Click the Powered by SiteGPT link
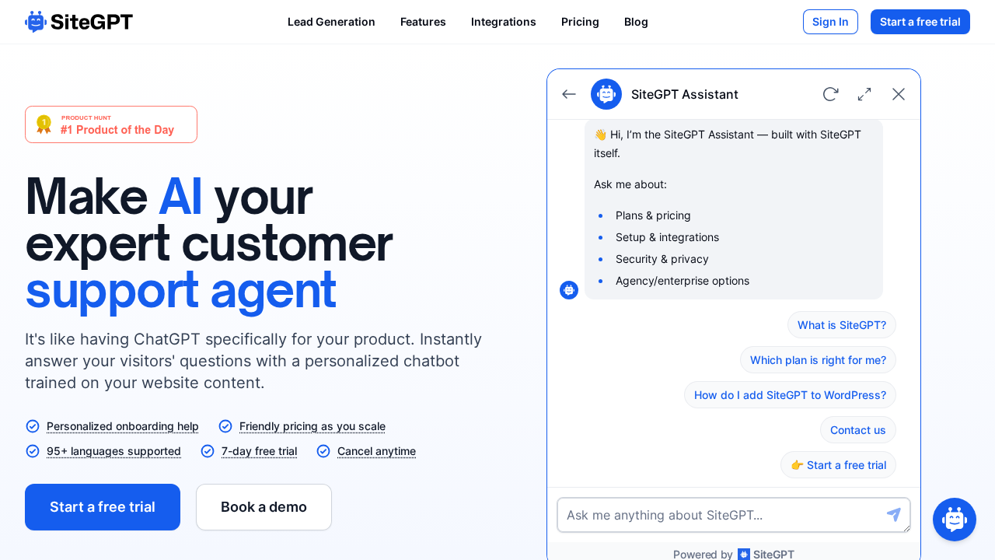The width and height of the screenshot is (995, 560). 734,554
